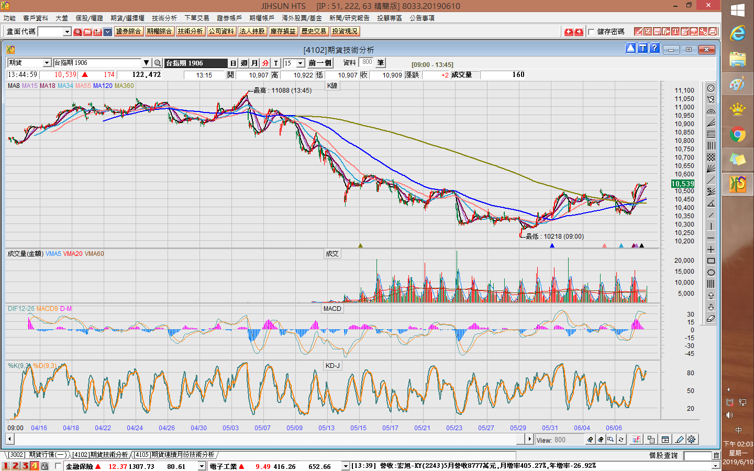Click the blue question mark help icon

[x=655, y=48]
